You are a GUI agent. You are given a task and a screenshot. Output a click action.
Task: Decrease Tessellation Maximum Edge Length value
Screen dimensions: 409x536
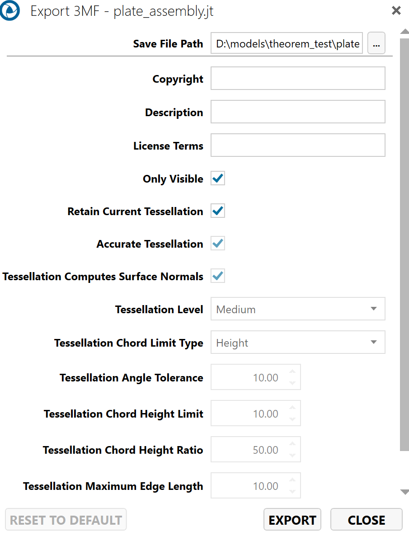coord(292,492)
